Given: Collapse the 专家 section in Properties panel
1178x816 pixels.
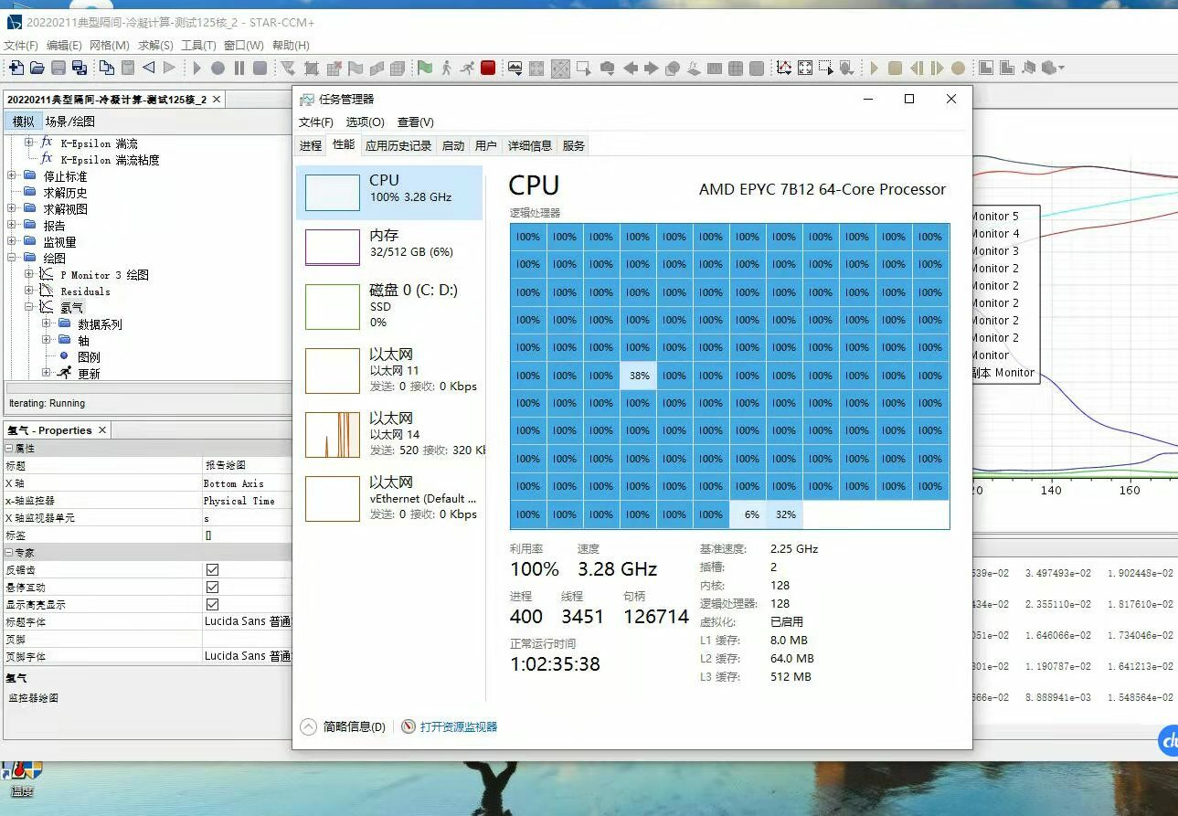Looking at the screenshot, I should 9,553.
